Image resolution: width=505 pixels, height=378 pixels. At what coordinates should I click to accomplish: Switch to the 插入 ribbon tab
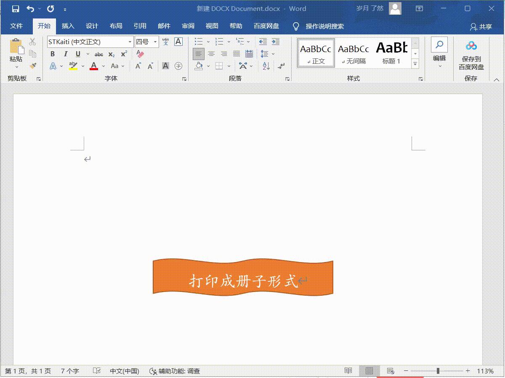coord(68,26)
